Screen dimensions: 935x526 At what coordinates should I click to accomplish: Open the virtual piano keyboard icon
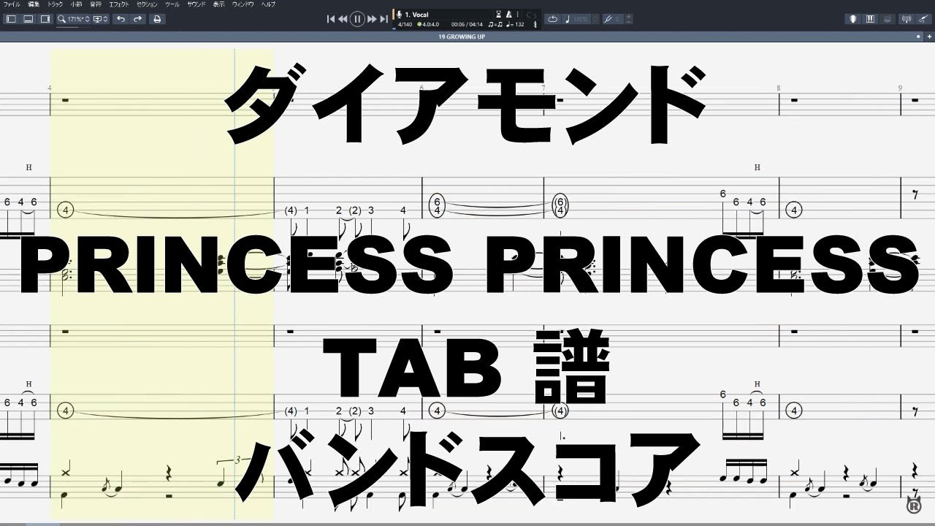tap(869, 18)
